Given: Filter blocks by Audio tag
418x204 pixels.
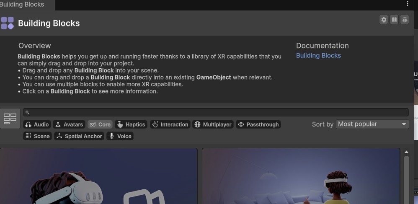Looking at the screenshot, I should coord(37,124).
